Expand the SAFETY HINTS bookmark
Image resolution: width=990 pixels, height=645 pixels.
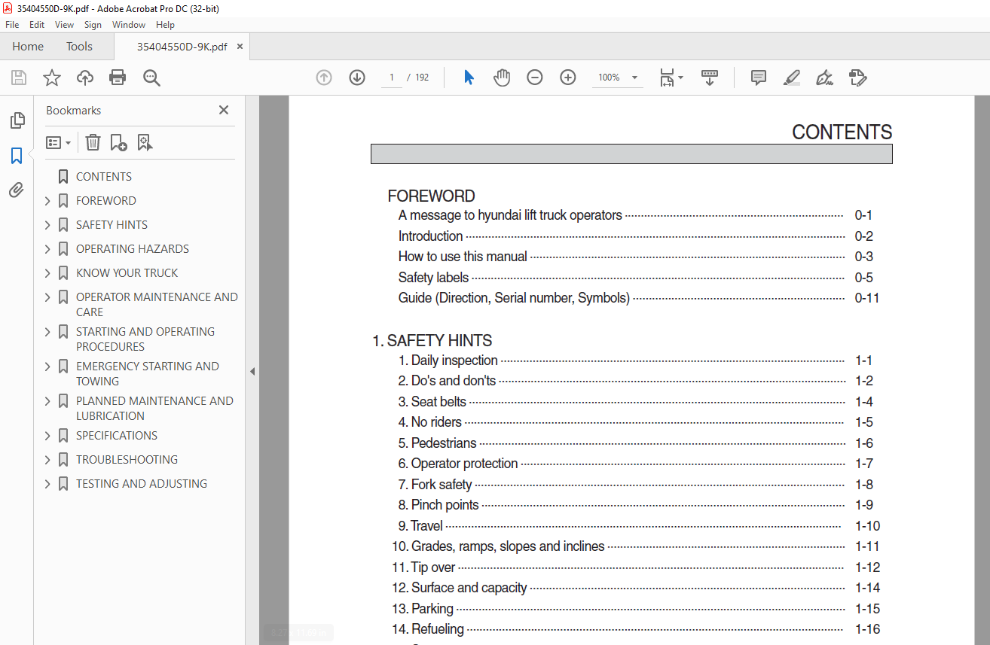(48, 225)
